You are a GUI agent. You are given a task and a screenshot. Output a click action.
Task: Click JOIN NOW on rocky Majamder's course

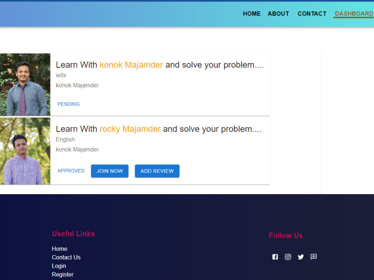[110, 171]
